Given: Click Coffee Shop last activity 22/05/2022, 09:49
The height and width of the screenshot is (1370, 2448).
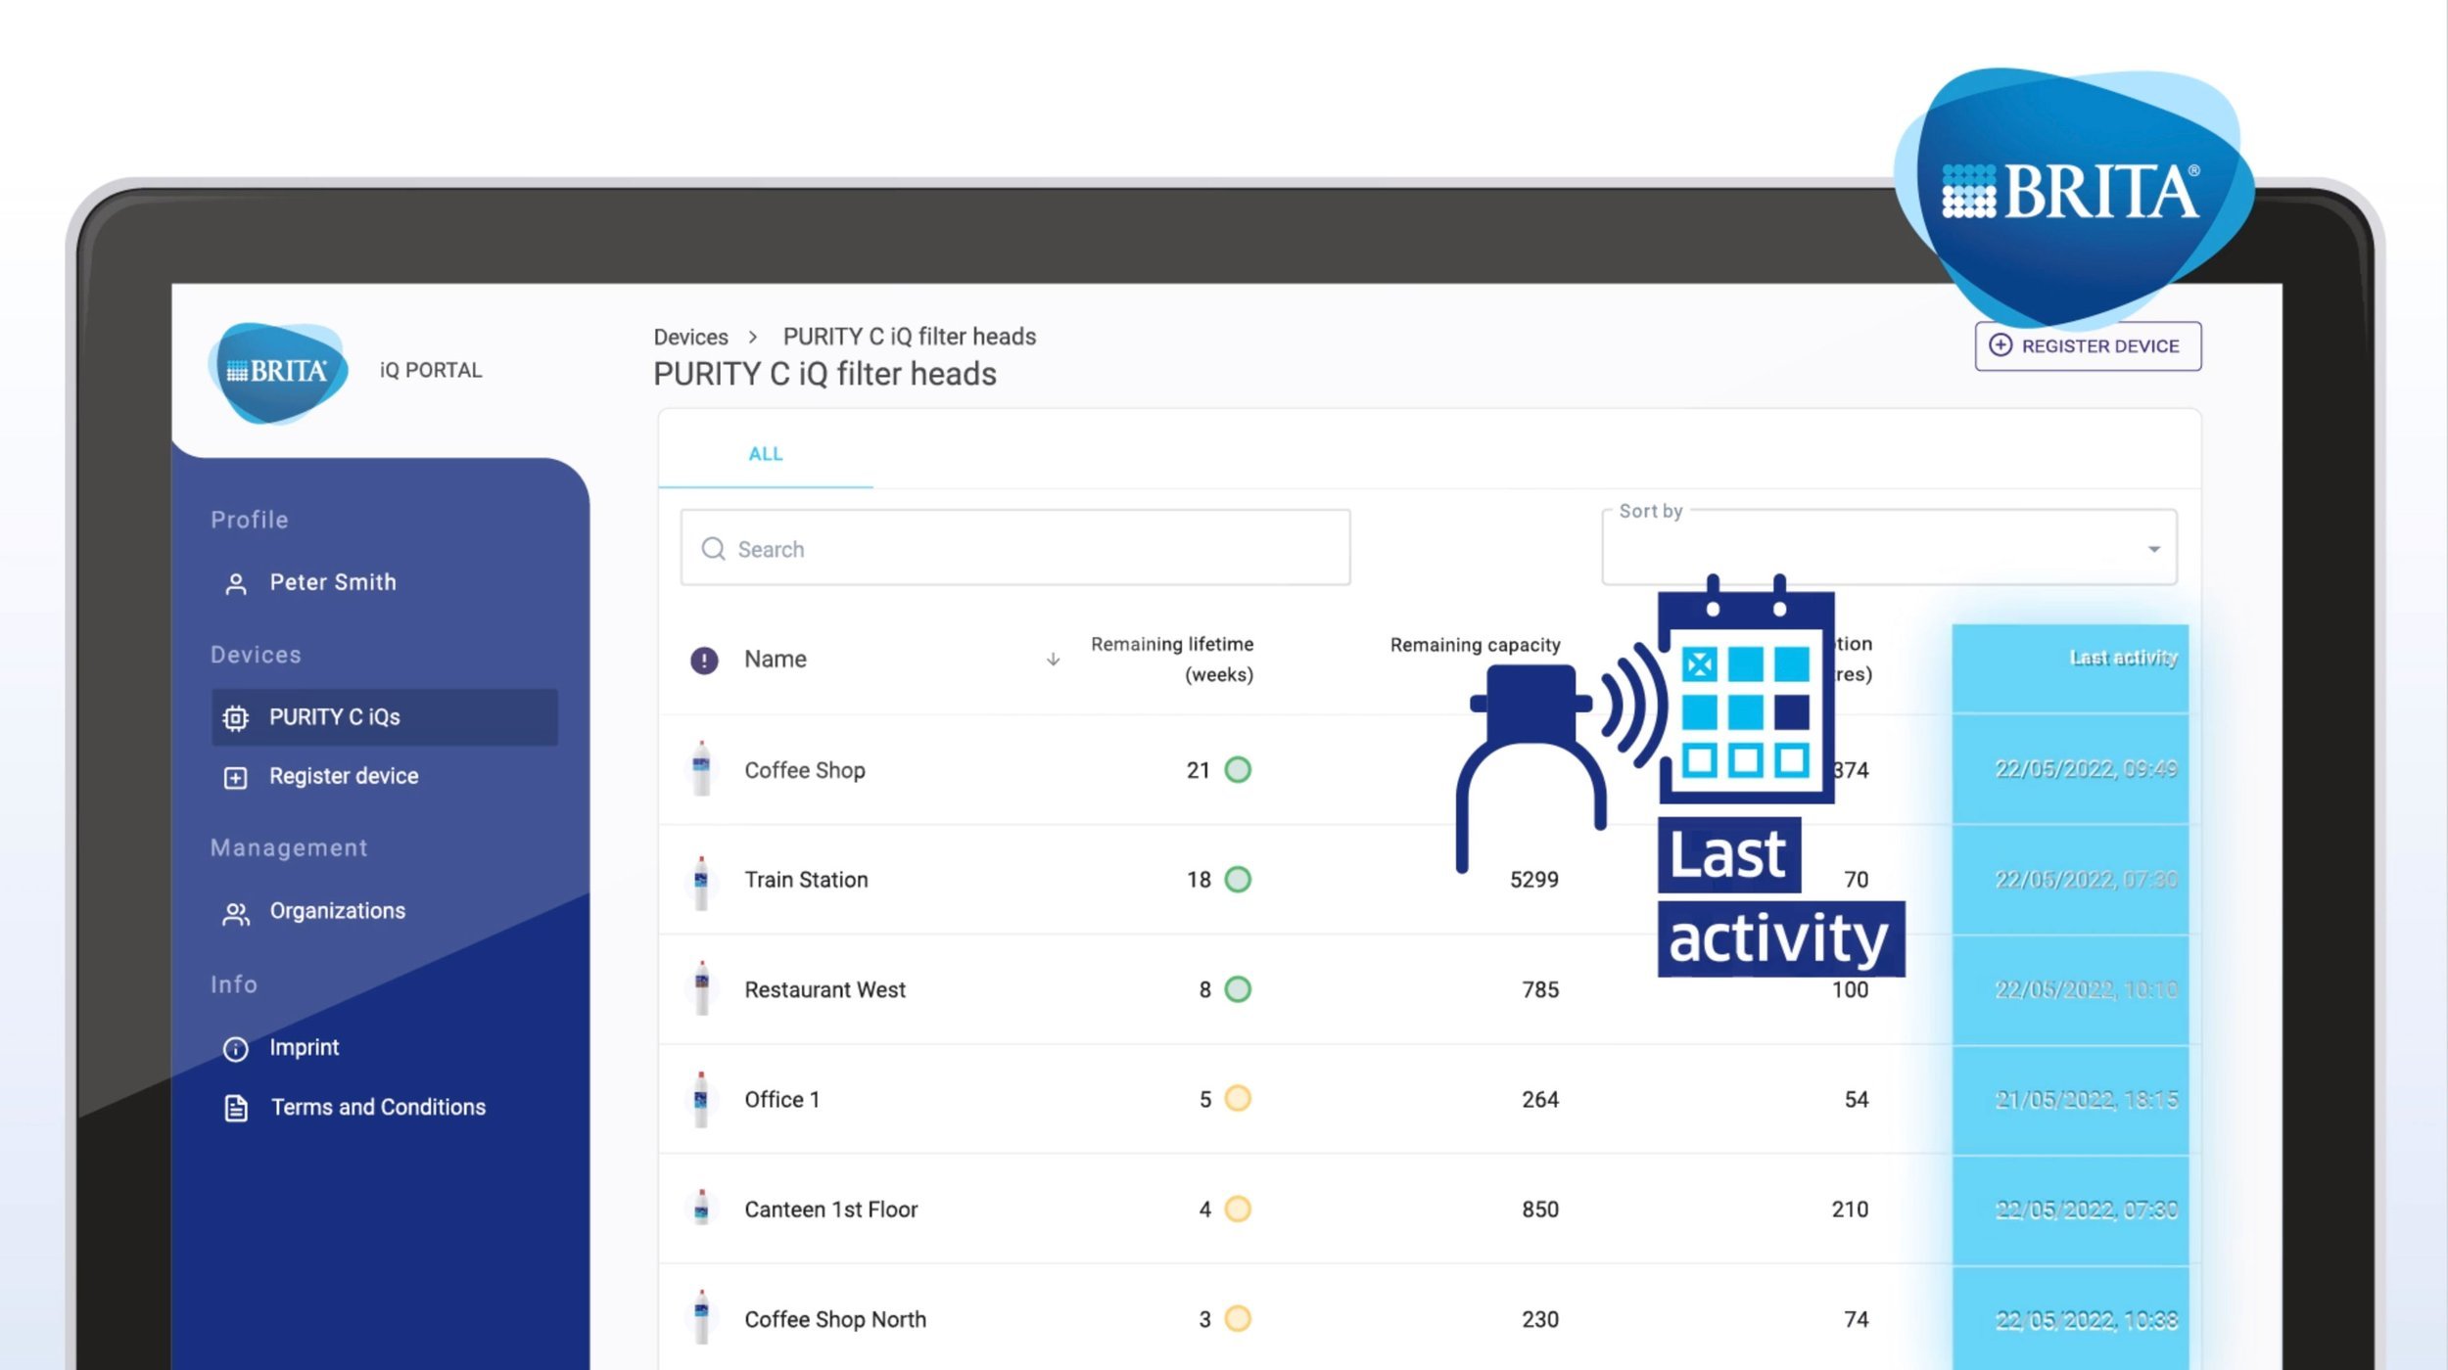Looking at the screenshot, I should click(2086, 769).
